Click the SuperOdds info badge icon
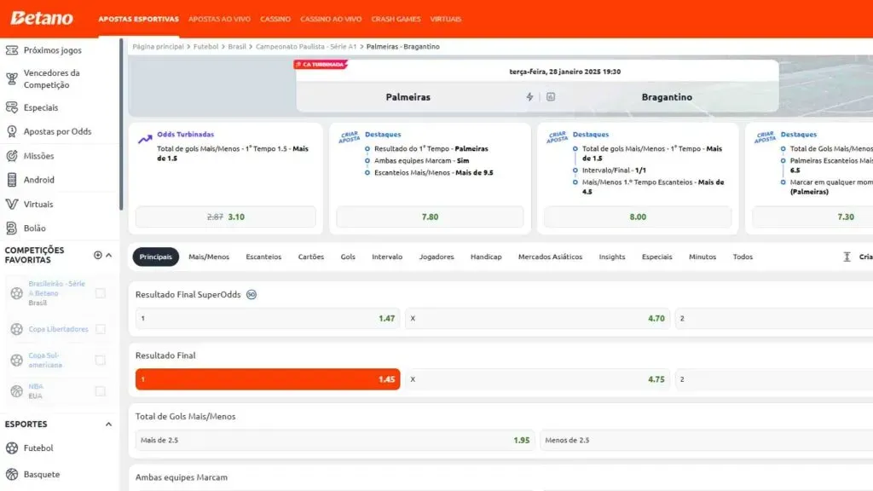873x491 pixels. coord(251,295)
